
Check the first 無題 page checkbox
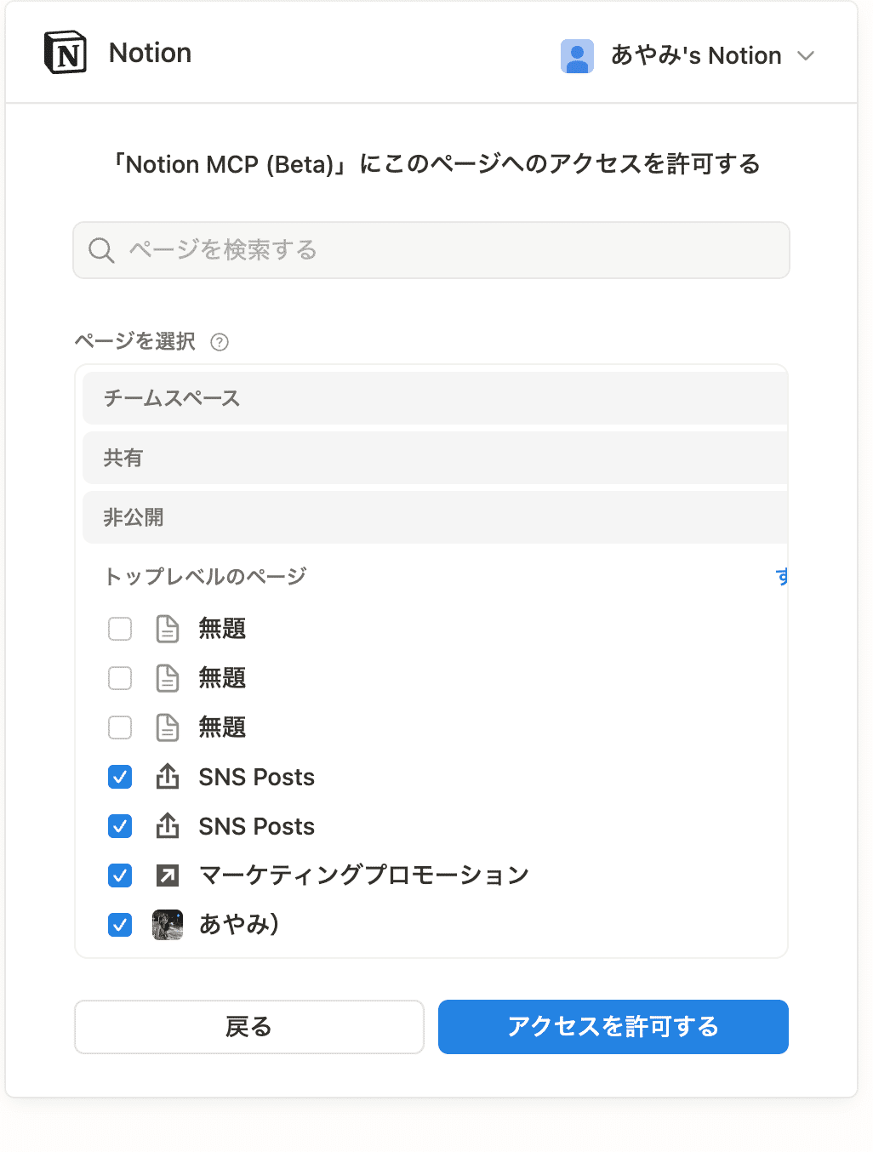(x=120, y=629)
